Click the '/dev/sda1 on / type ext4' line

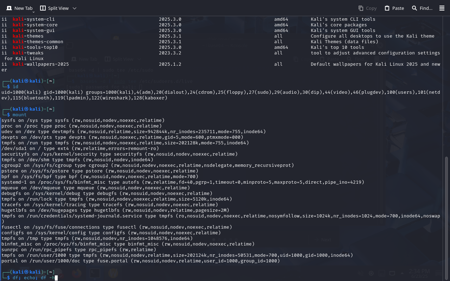[x=80, y=149]
